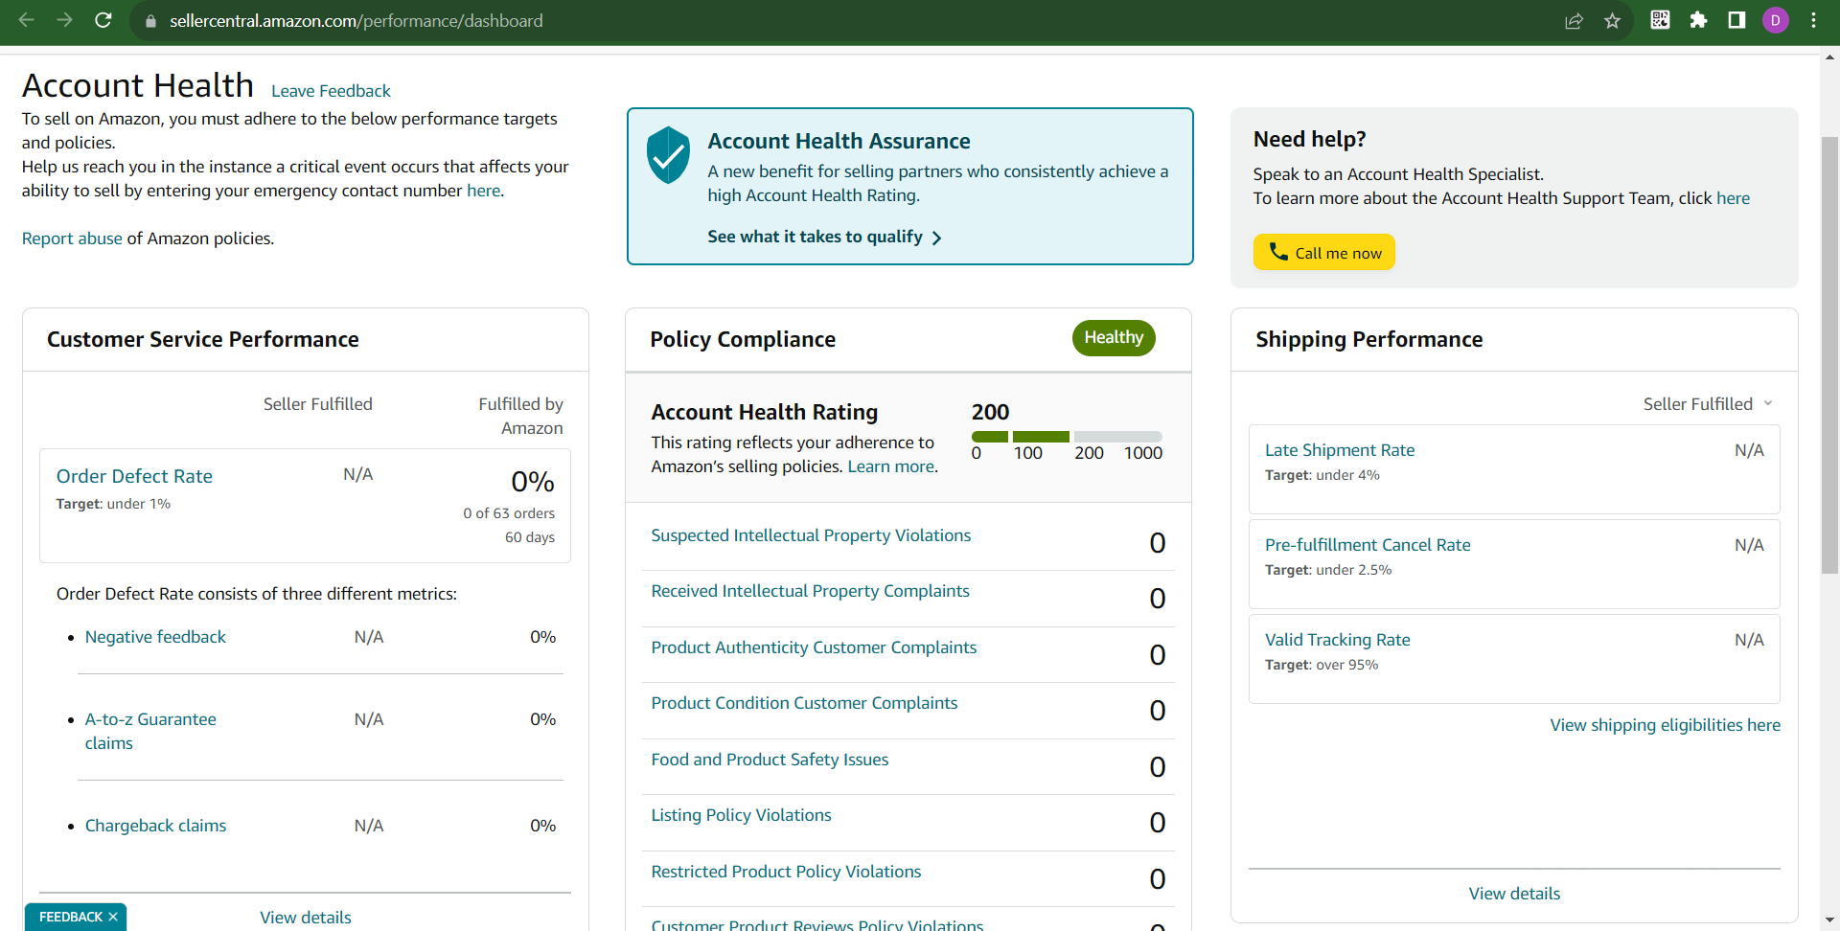Viewport: 1840px width, 931px height.
Task: Open the Negative feedback metric
Action: click(x=155, y=637)
